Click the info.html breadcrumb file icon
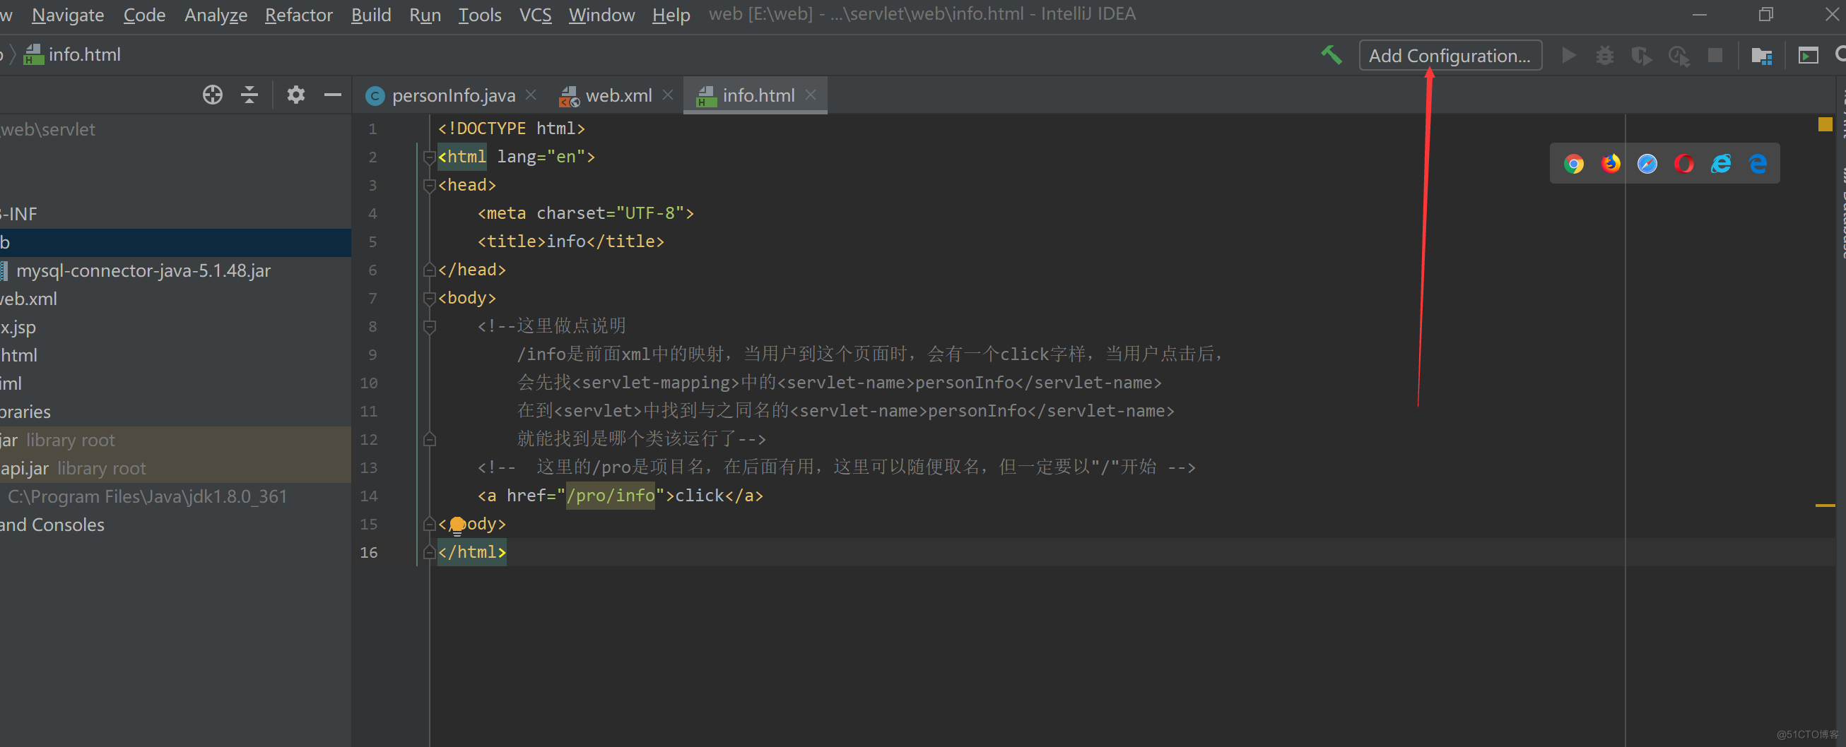Image resolution: width=1846 pixels, height=747 pixels. point(33,55)
